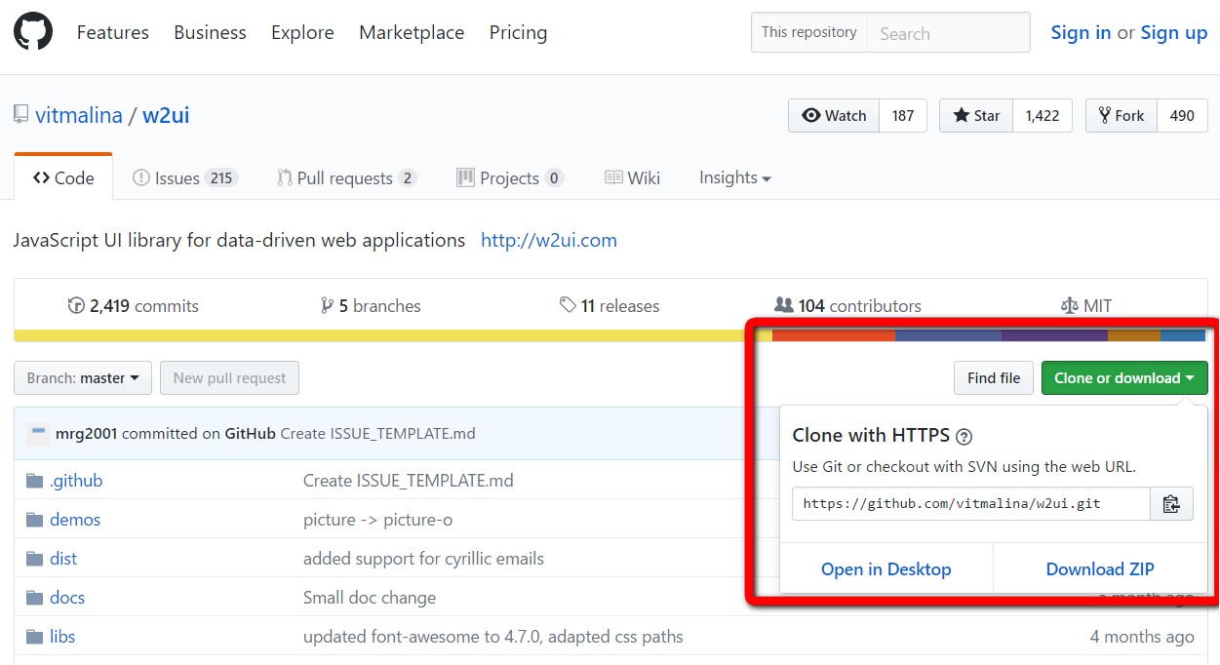Open the libs folder name
Screen dimensions: 1220x665
[62, 637]
